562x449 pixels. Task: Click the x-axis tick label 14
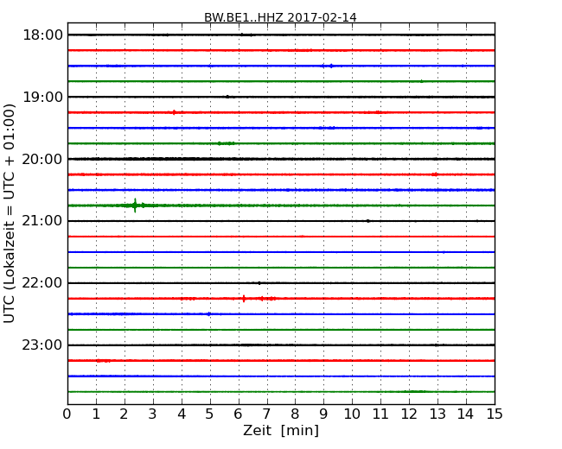point(466,414)
